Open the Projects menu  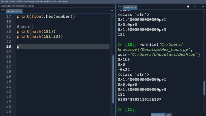click(48, 1)
